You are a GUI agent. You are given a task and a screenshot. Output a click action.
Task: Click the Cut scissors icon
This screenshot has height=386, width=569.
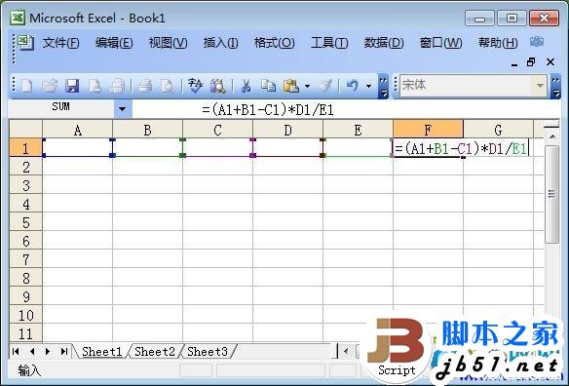247,86
